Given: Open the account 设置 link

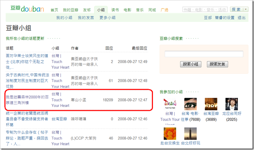Looking at the screenshot, I should (225, 18).
